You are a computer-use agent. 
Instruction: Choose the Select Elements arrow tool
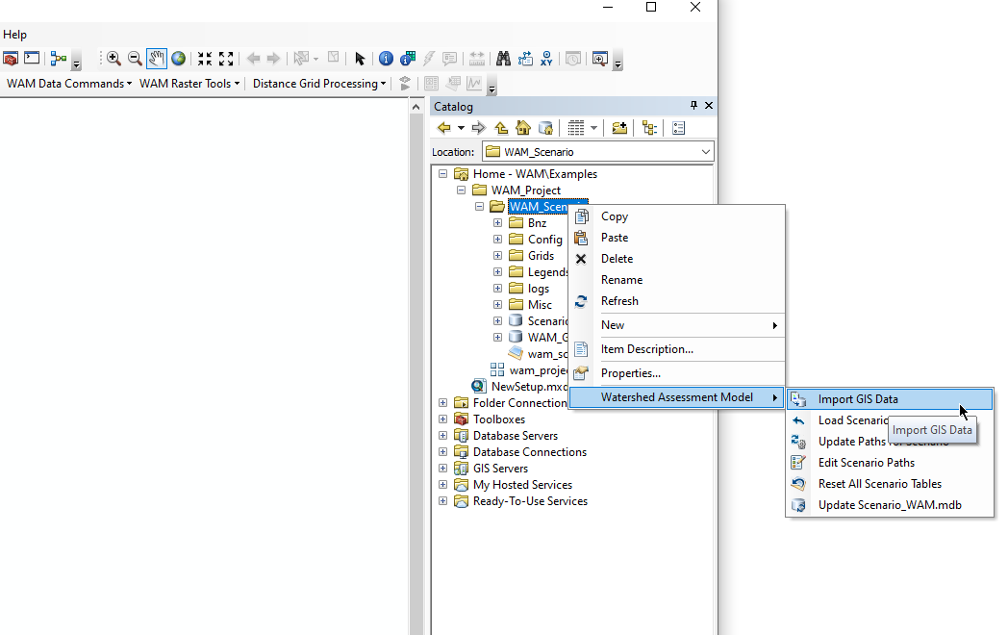point(360,59)
